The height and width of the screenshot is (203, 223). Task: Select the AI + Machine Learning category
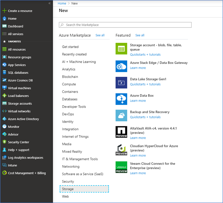(79, 62)
